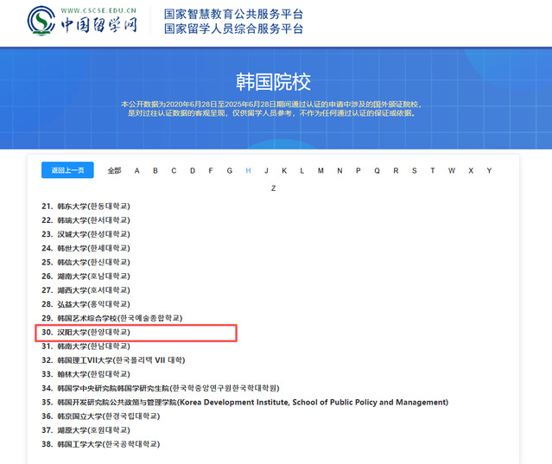Select the highlighted letter H filter
Viewport: 552px width, 464px height.
click(x=248, y=171)
